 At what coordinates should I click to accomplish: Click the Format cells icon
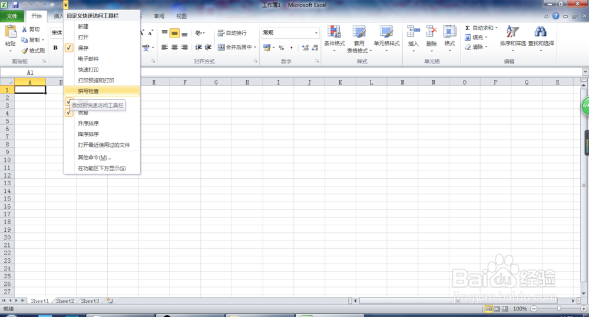click(449, 32)
